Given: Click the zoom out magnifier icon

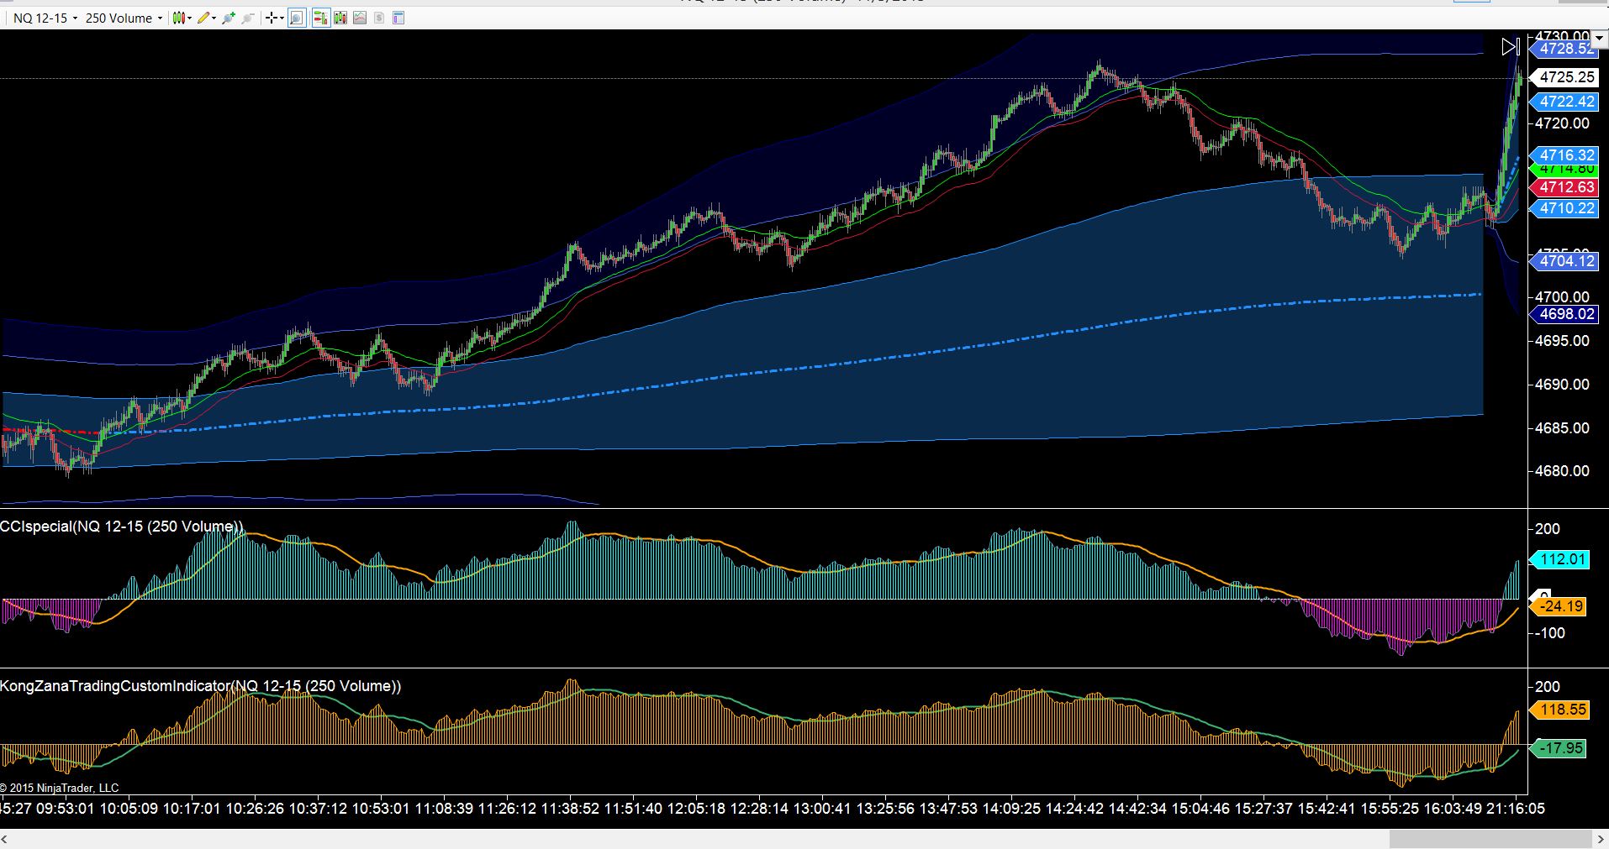Looking at the screenshot, I should pyautogui.click(x=248, y=18).
